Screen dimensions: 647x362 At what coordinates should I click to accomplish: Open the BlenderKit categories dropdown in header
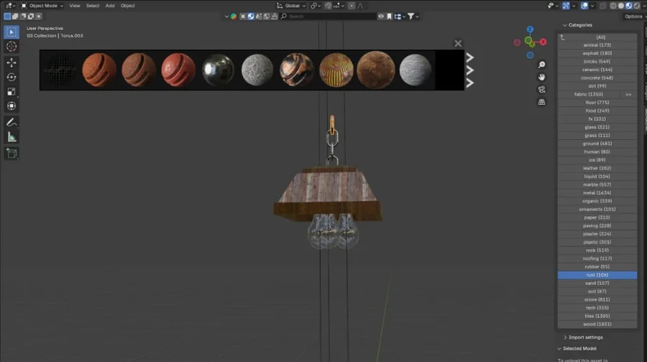click(x=400, y=17)
